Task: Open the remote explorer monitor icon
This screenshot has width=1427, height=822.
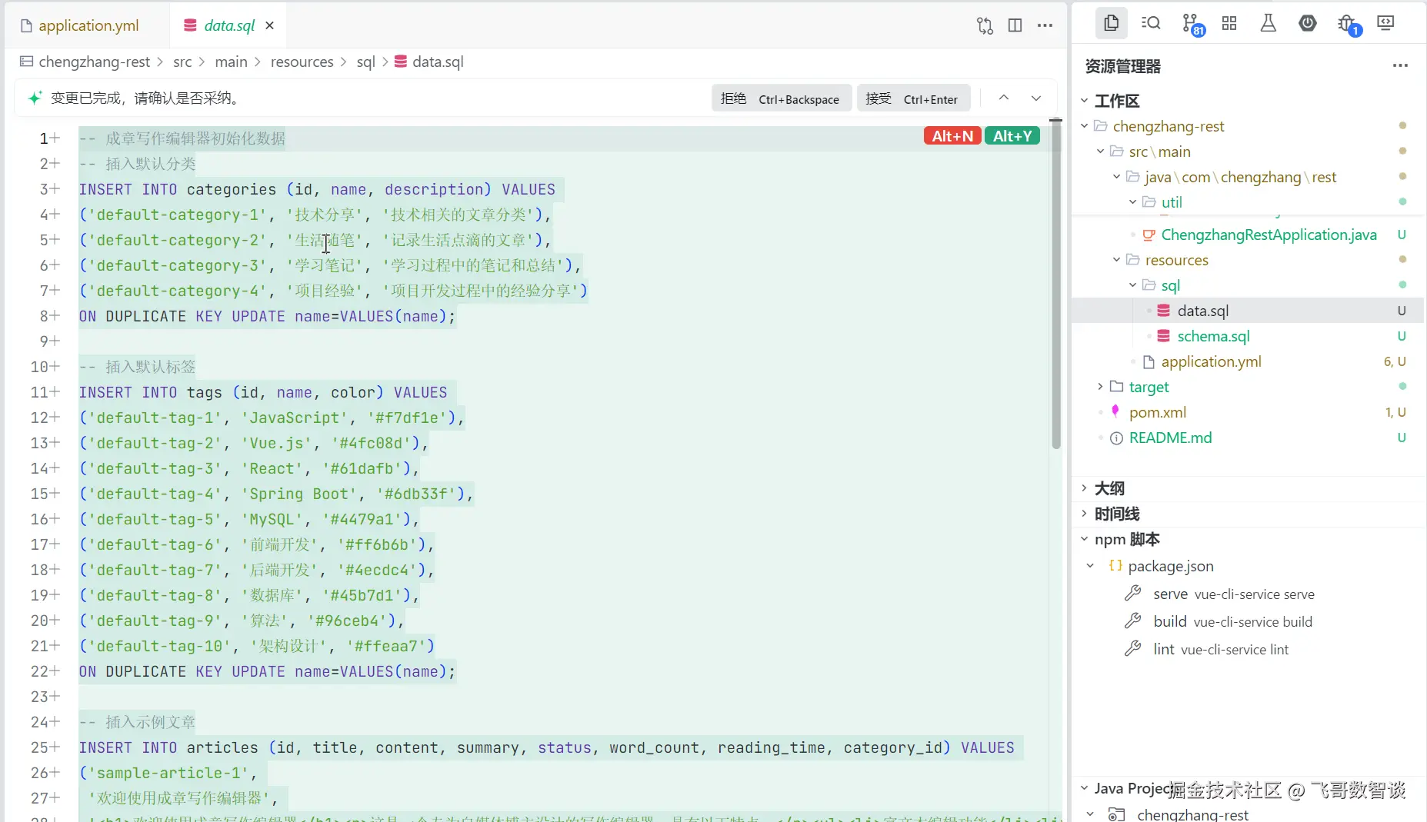Action: coord(1385,23)
